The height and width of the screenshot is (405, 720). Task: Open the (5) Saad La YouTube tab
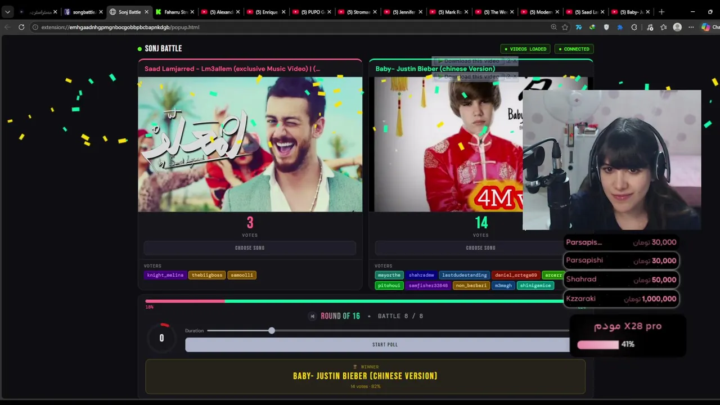click(x=586, y=12)
